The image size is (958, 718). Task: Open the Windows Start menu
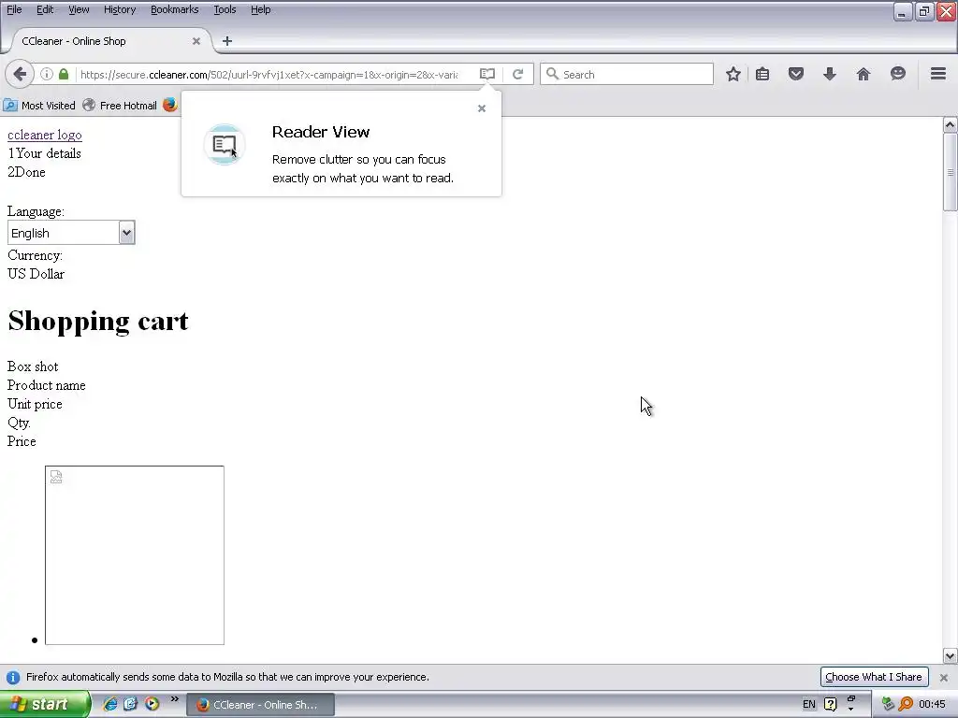[x=44, y=704]
